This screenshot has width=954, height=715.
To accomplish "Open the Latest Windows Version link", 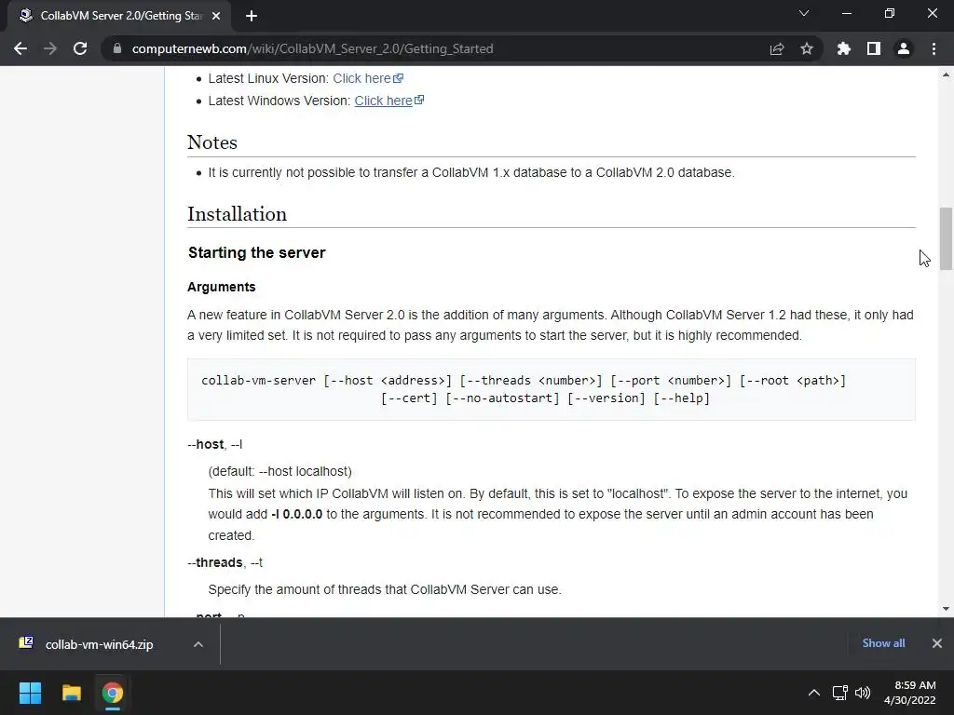I will (x=388, y=101).
